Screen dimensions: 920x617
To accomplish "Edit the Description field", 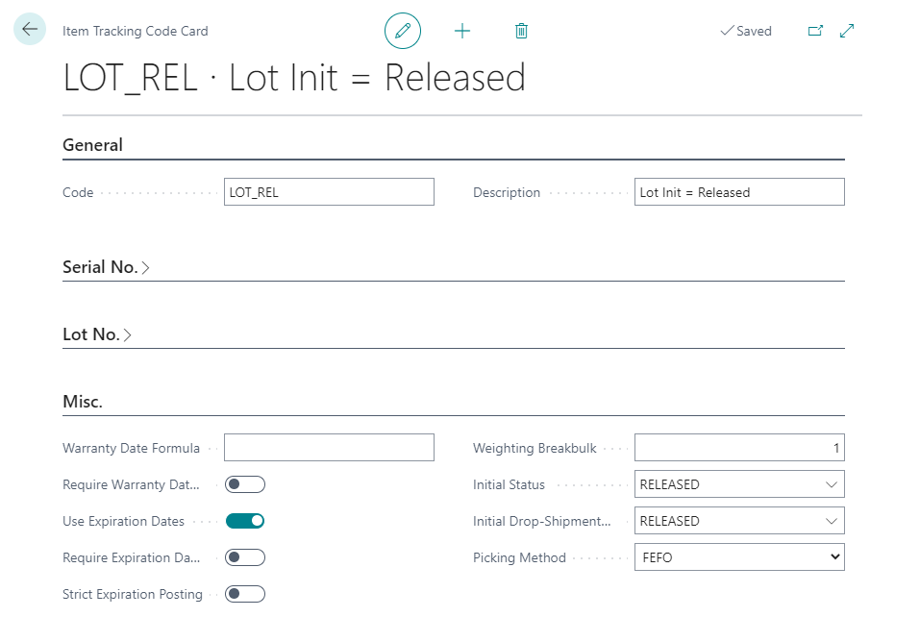I will pyautogui.click(x=739, y=192).
